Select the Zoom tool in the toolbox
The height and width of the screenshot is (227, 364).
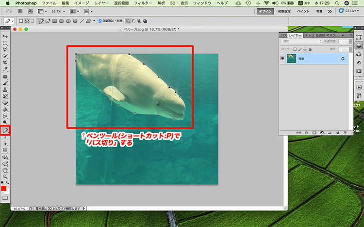click(x=5, y=177)
